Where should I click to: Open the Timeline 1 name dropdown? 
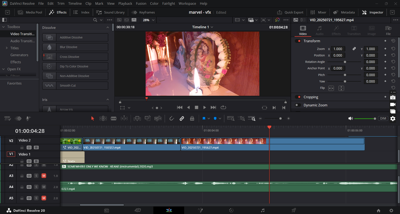pyautogui.click(x=202, y=27)
